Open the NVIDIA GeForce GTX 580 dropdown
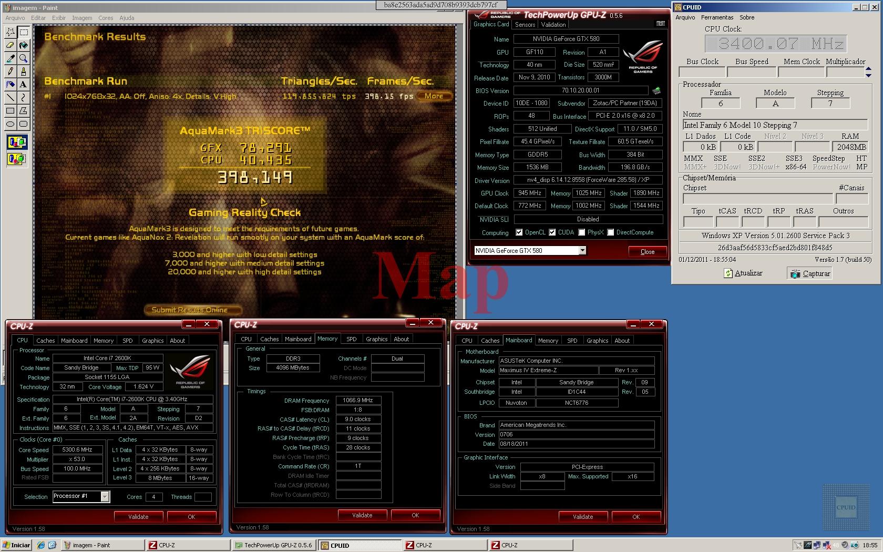 (582, 251)
